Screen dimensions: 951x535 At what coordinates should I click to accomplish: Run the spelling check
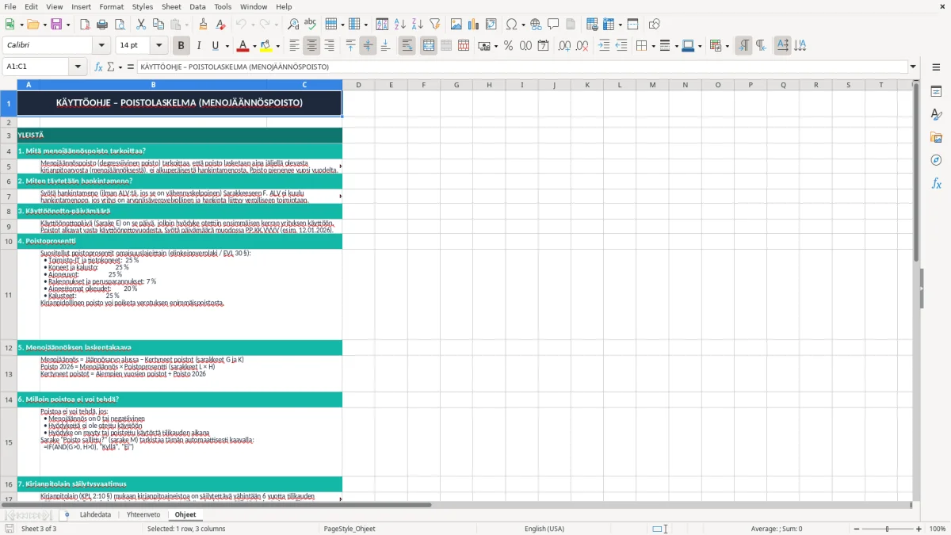click(x=311, y=25)
